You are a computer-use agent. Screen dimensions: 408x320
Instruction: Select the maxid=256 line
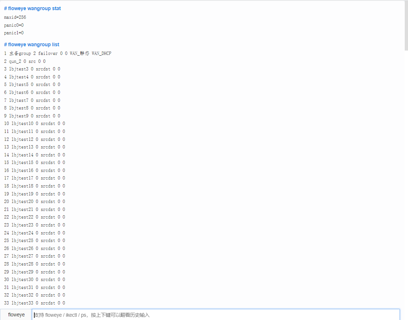(x=15, y=17)
